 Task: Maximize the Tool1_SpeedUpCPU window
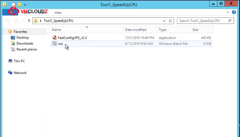[x=221, y=4]
